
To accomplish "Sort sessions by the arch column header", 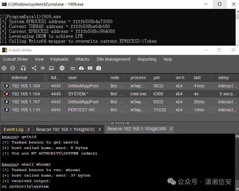I will (x=182, y=78).
